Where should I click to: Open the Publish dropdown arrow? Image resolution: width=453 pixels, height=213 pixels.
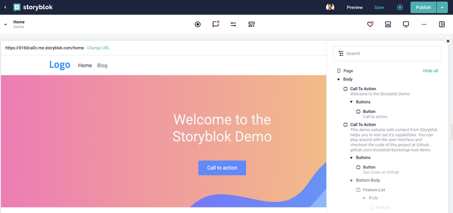(x=442, y=8)
